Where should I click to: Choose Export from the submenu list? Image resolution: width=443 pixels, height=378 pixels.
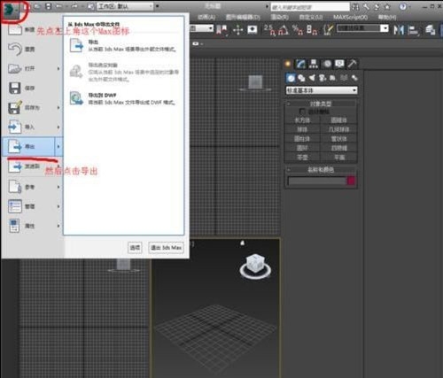123,46
